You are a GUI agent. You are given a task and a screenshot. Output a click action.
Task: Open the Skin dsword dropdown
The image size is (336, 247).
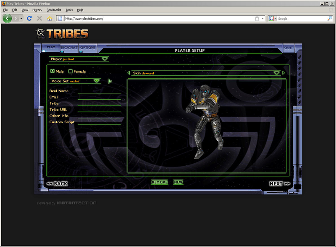206,73
